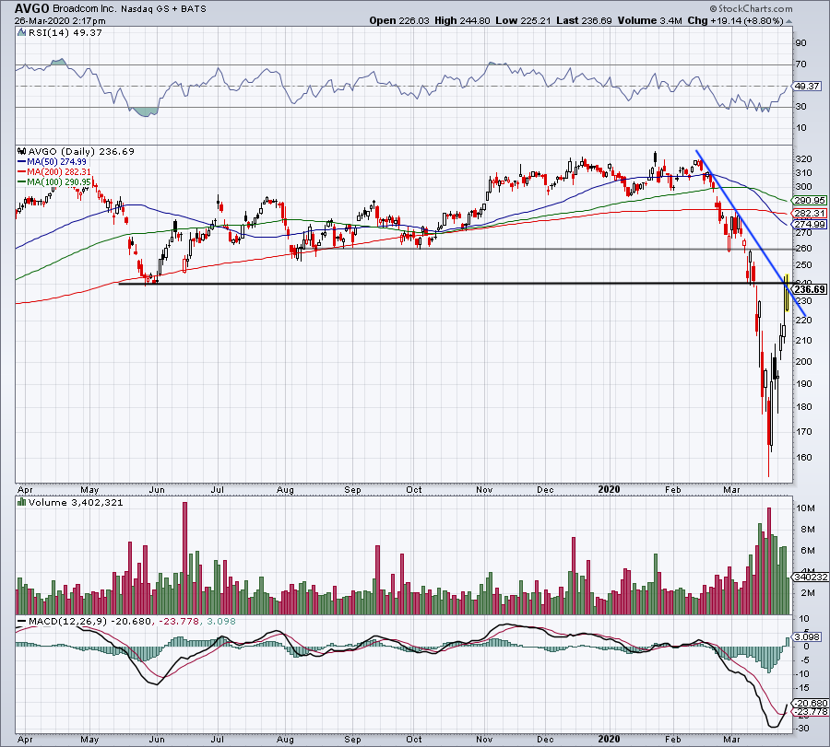The image size is (830, 747).
Task: Click the 6M label on volume axis
Action: (x=808, y=550)
